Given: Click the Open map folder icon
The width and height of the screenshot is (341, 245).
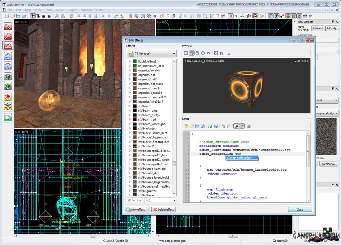Looking at the screenshot, I should [13, 16].
